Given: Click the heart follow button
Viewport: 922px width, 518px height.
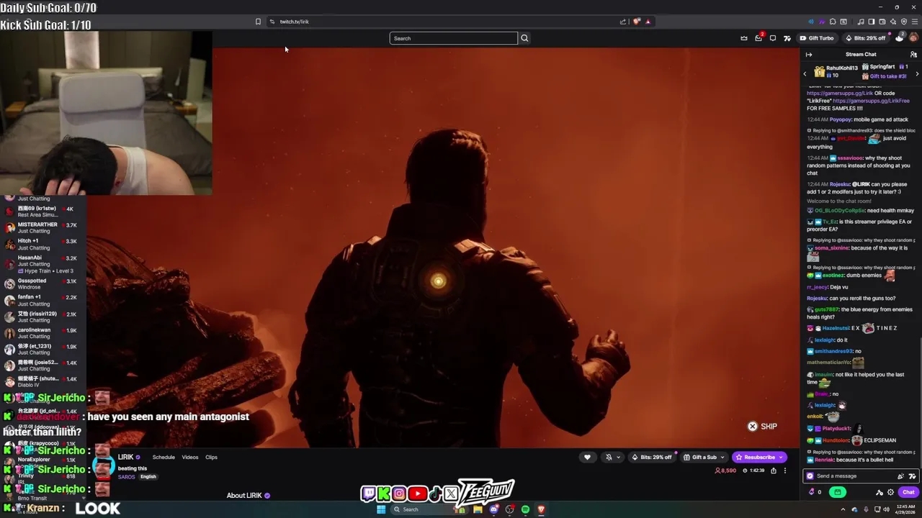Looking at the screenshot, I should coord(587,458).
